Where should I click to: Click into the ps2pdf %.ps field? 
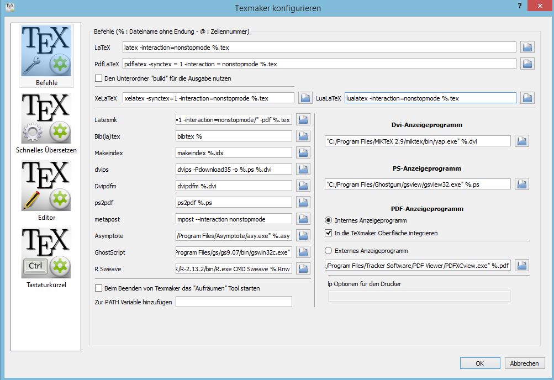pos(234,203)
